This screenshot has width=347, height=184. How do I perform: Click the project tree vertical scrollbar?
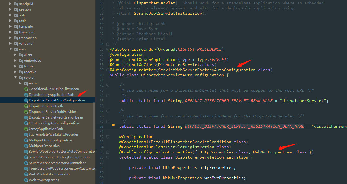[x=94, y=119]
